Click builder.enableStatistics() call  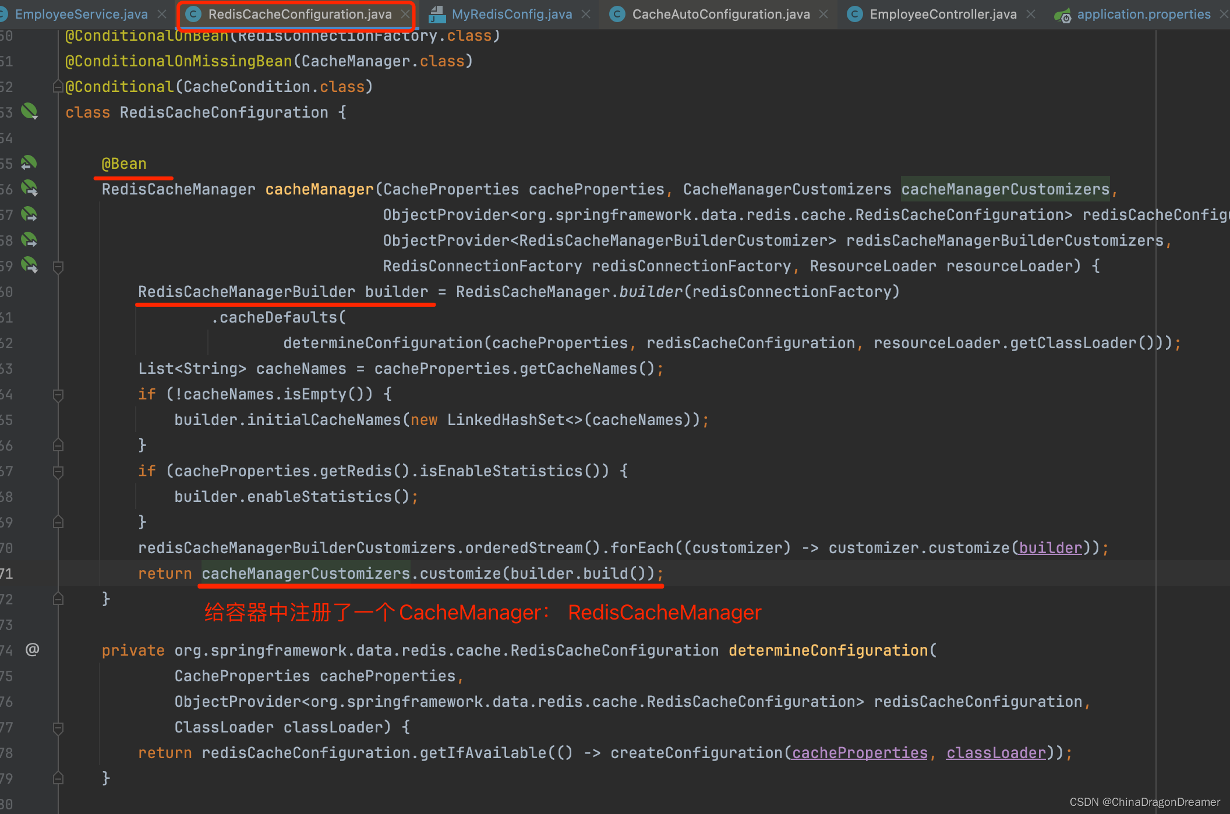coord(292,497)
